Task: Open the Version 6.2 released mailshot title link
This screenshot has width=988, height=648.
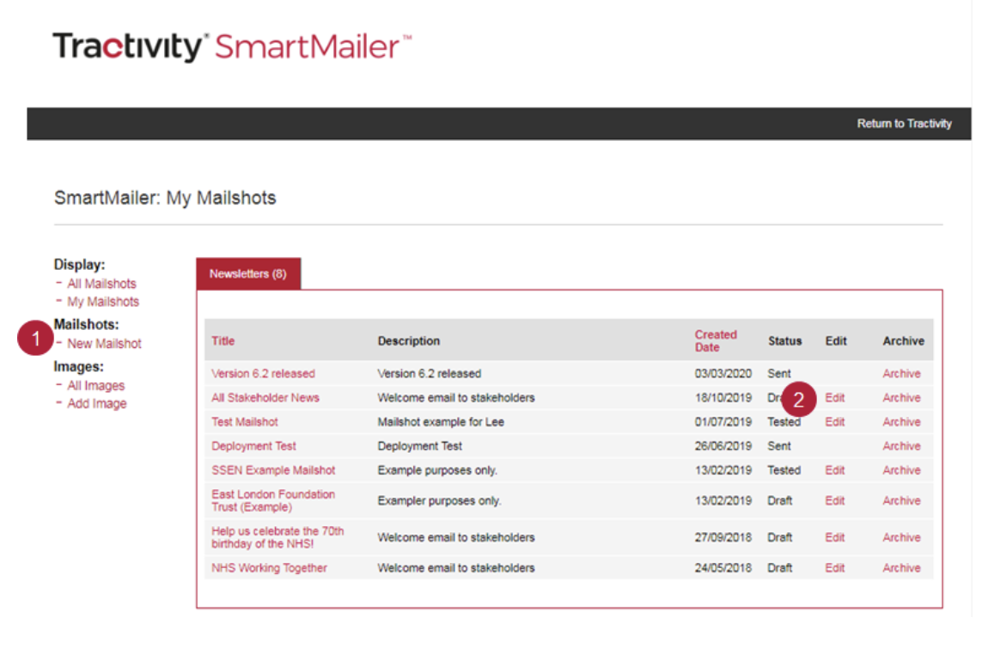Action: [x=264, y=374]
